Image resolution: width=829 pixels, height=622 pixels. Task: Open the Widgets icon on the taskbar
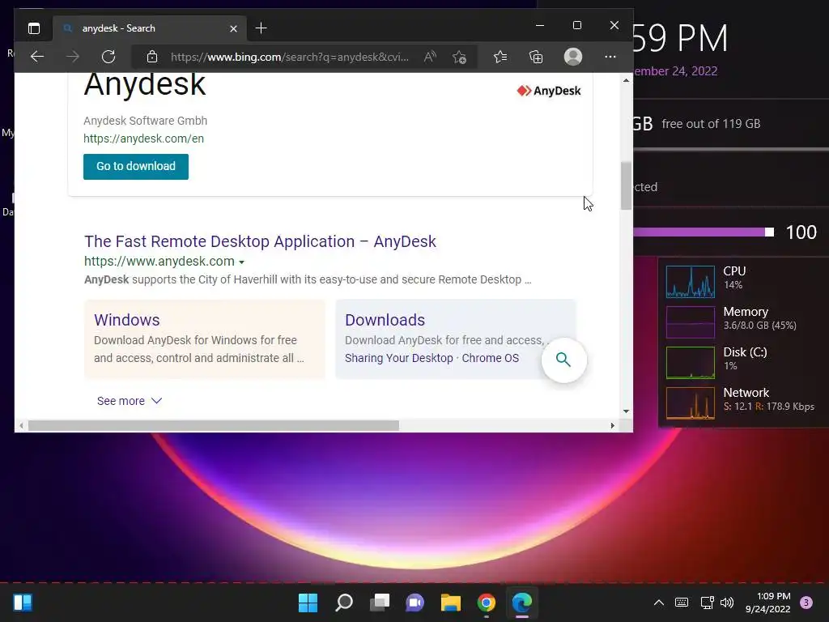[x=23, y=603]
